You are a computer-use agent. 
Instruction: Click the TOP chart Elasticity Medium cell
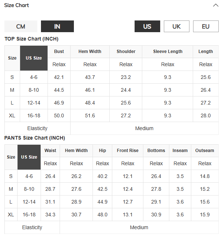(x=144, y=128)
